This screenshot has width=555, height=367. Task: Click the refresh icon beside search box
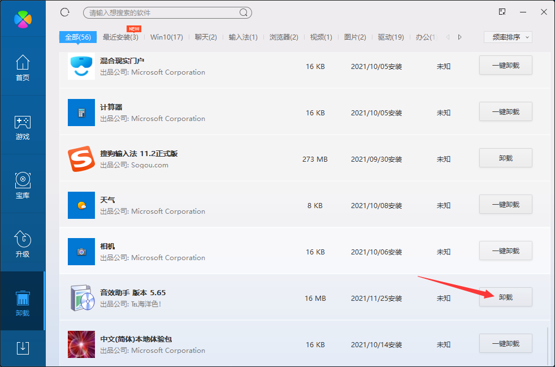[x=65, y=12]
